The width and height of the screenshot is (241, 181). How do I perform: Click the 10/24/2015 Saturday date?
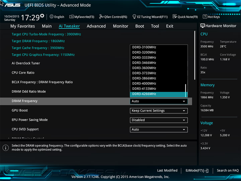pyautogui.click(x=12, y=18)
